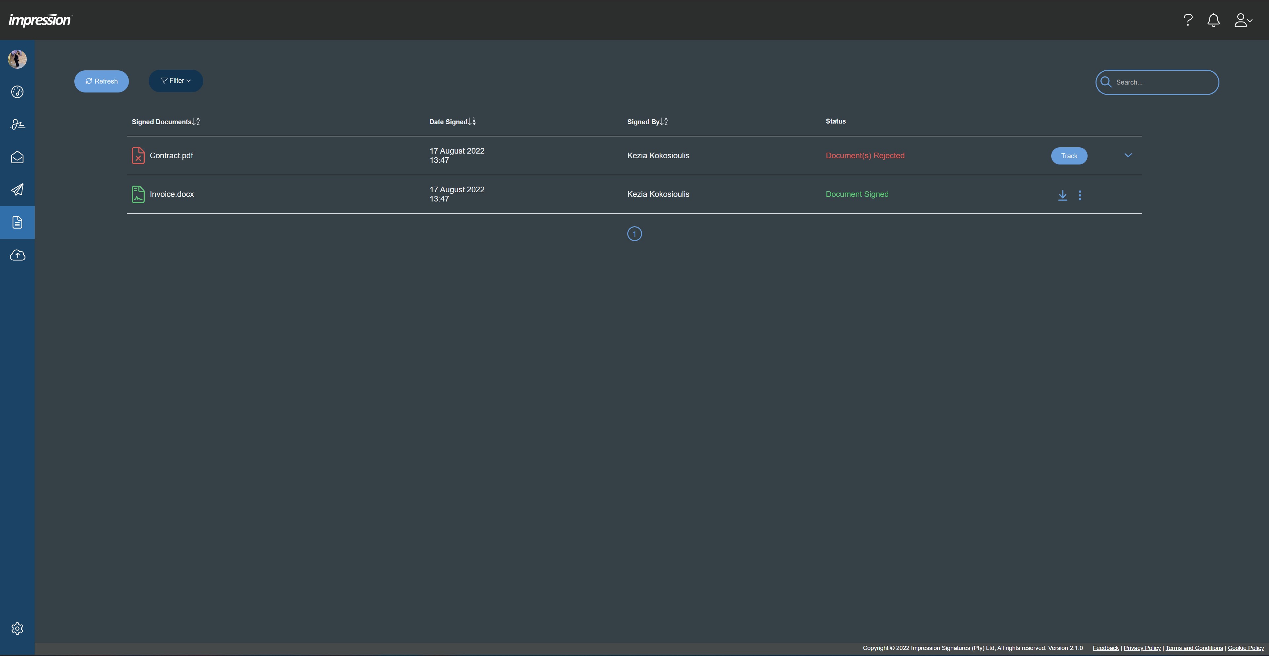Expand the Contract.pdf row chevron
Viewport: 1269px width, 656px height.
pos(1128,155)
